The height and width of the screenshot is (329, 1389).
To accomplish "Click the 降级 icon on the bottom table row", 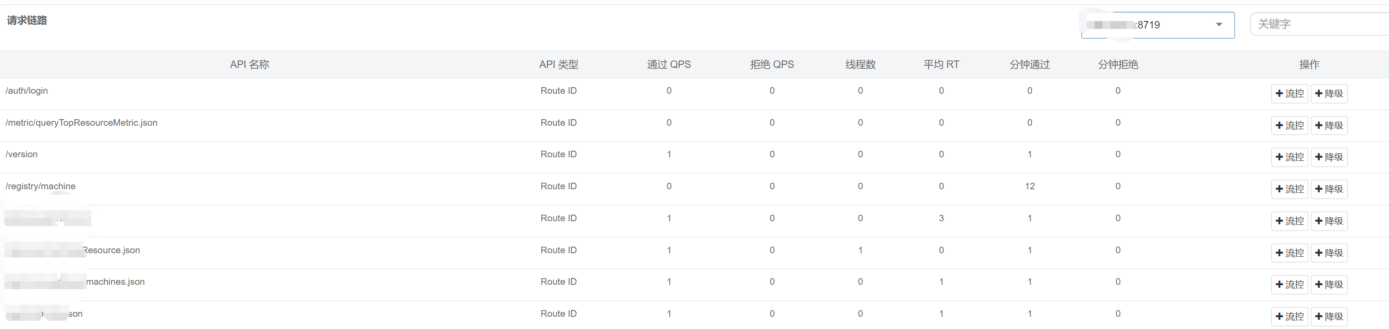I will click(1330, 316).
